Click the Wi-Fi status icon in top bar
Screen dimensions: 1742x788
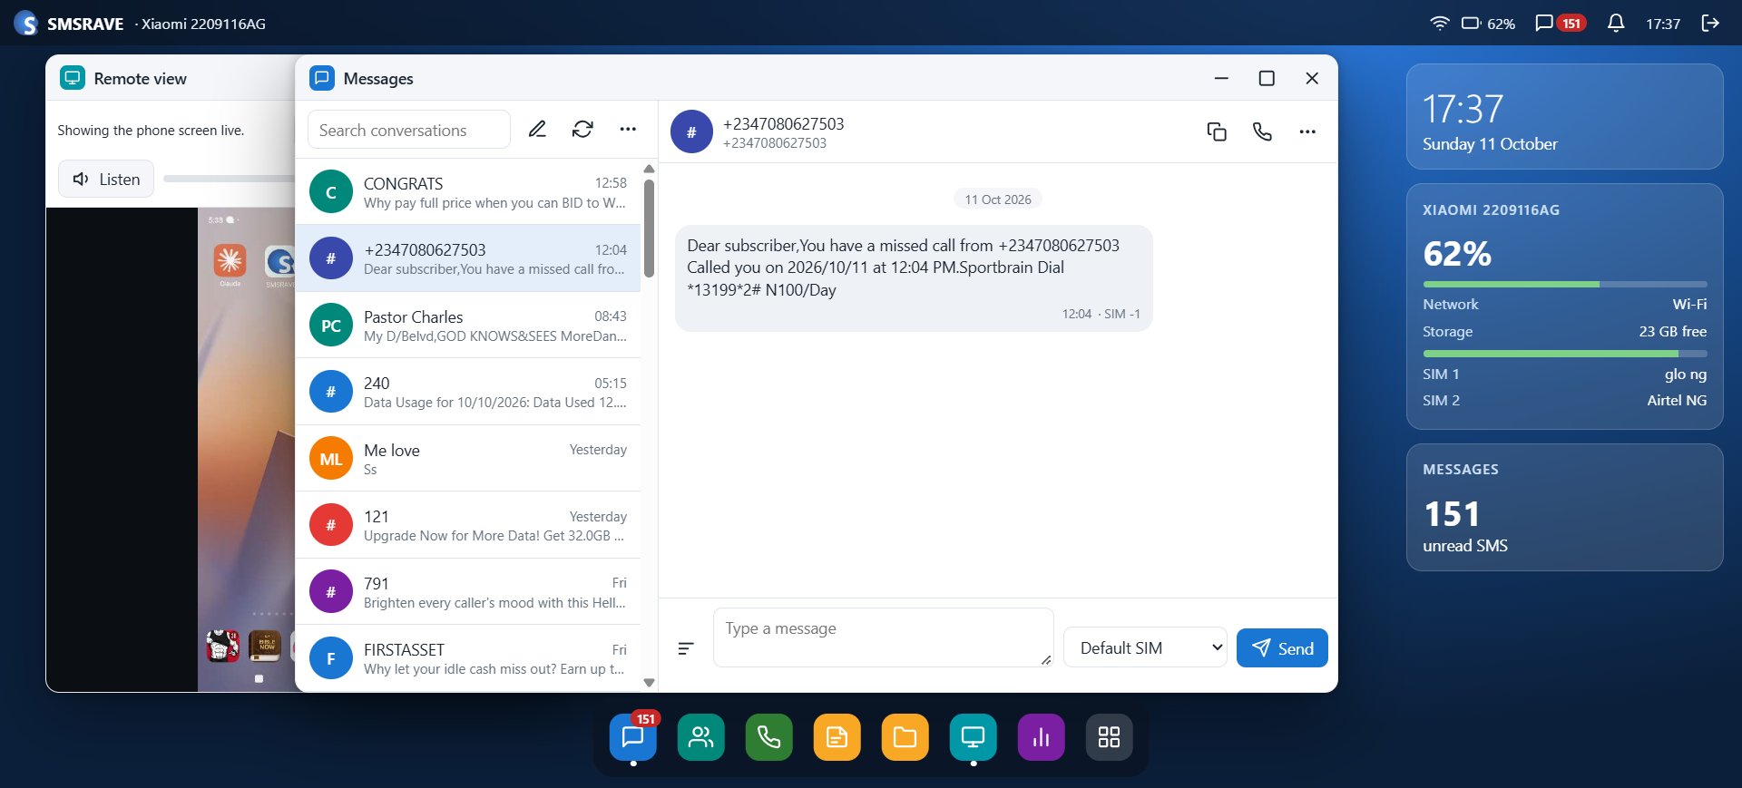pos(1440,24)
